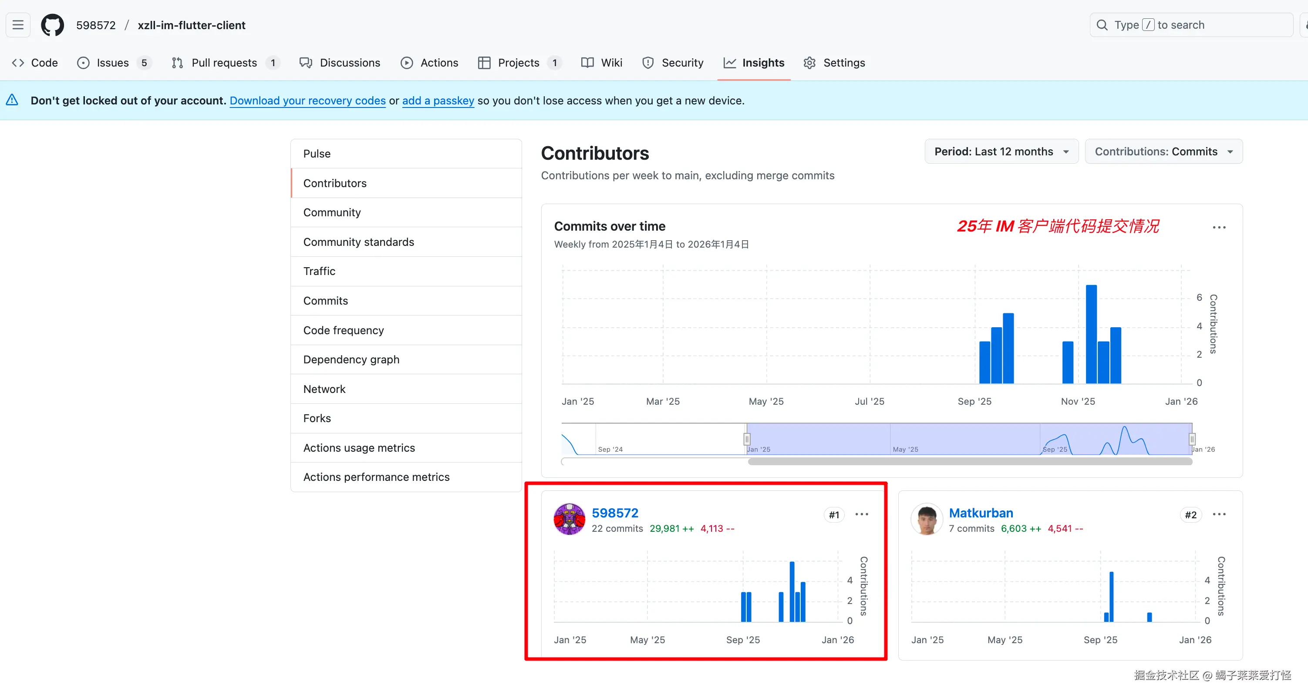Click Download your recovery codes link

[x=307, y=101]
